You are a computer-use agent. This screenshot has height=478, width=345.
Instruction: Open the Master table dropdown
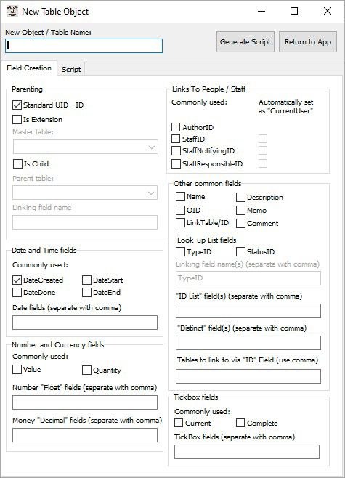[85, 147]
